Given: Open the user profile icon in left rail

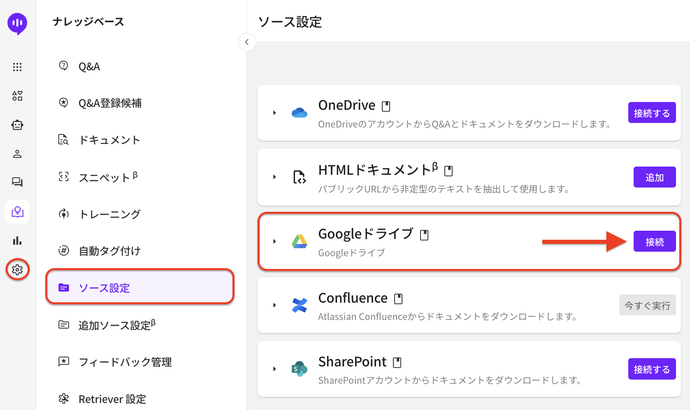Looking at the screenshot, I should coord(17,154).
